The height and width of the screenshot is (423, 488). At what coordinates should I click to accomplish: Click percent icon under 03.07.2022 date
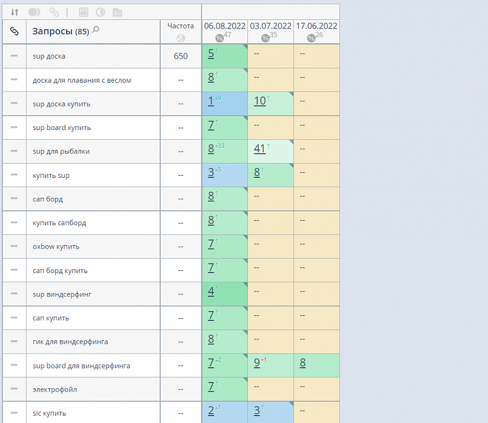tap(265, 38)
